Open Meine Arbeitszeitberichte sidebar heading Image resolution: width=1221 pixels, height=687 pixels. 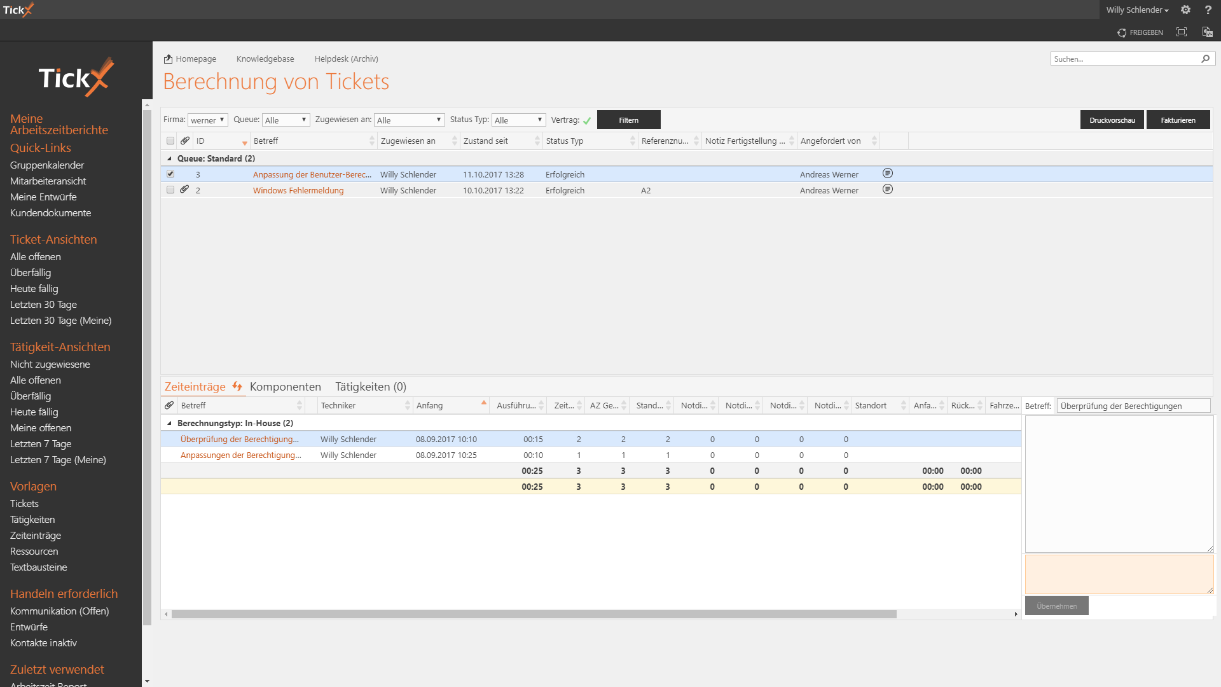[x=59, y=124]
